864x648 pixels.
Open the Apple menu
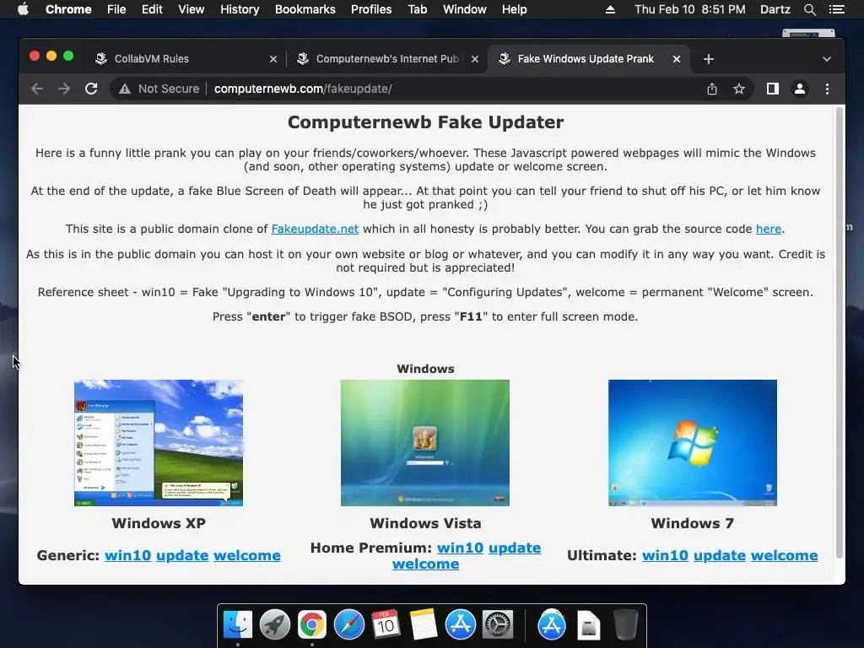pos(23,9)
